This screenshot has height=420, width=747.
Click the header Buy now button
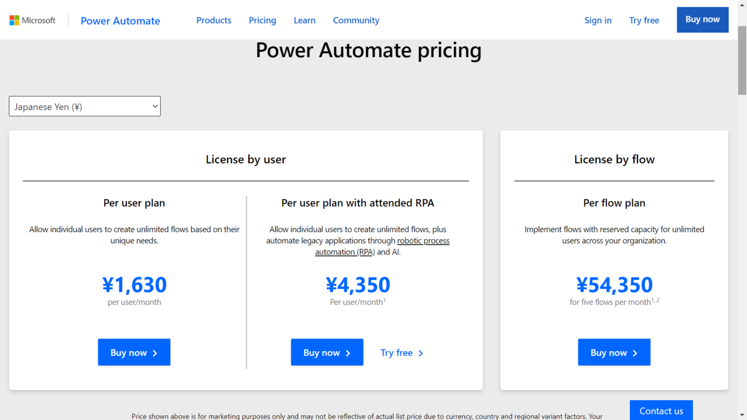click(702, 20)
